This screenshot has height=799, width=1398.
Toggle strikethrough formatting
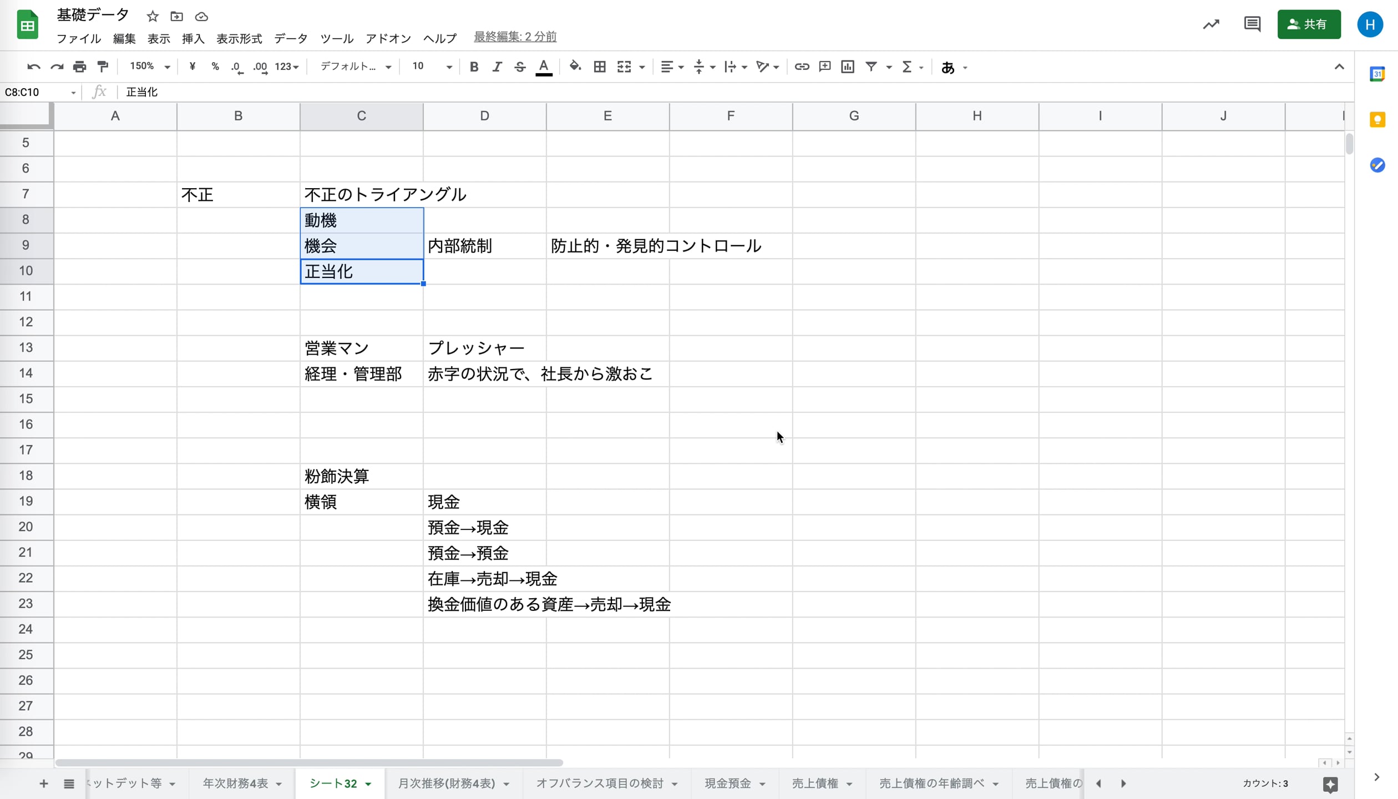click(x=520, y=67)
